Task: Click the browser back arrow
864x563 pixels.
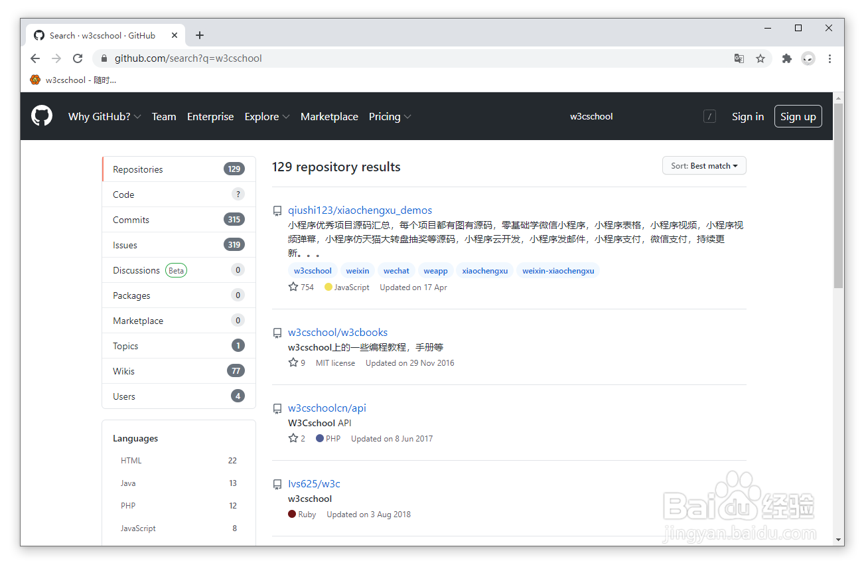Action: (x=35, y=58)
